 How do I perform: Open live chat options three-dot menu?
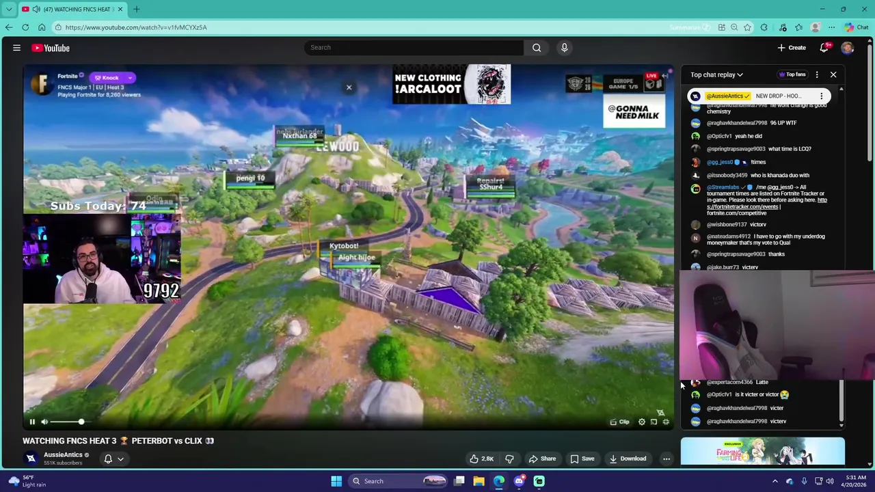(x=817, y=74)
